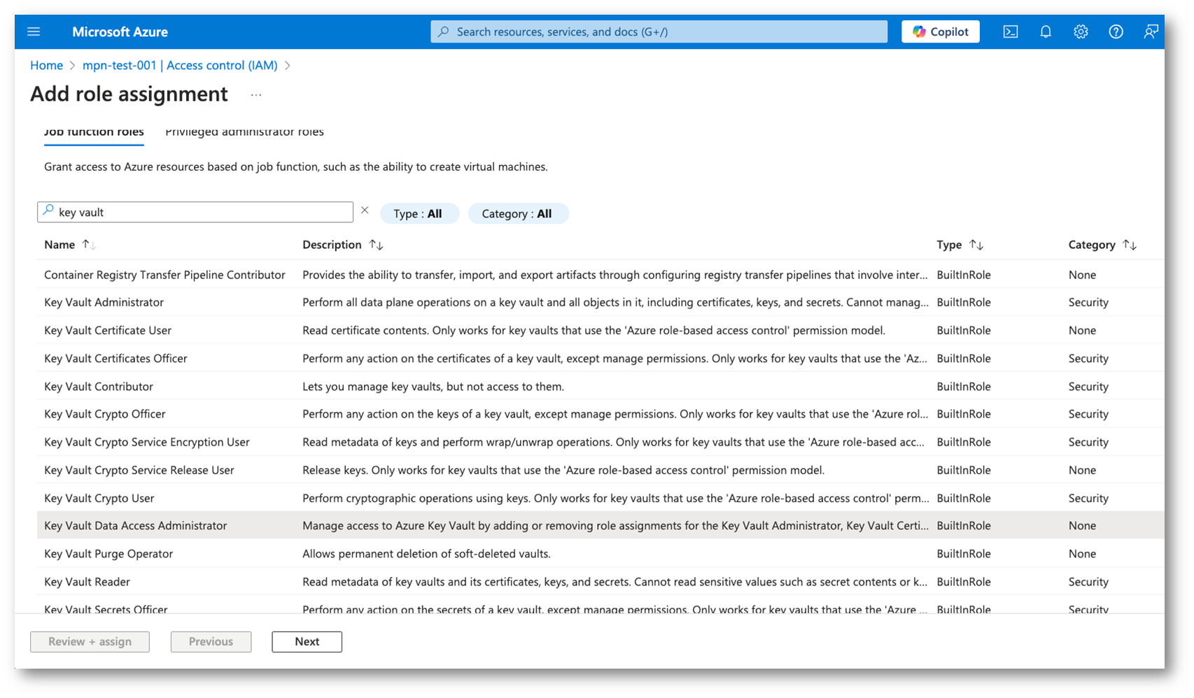Open the feedback icon
This screenshot has width=1194, height=698.
tap(1151, 31)
